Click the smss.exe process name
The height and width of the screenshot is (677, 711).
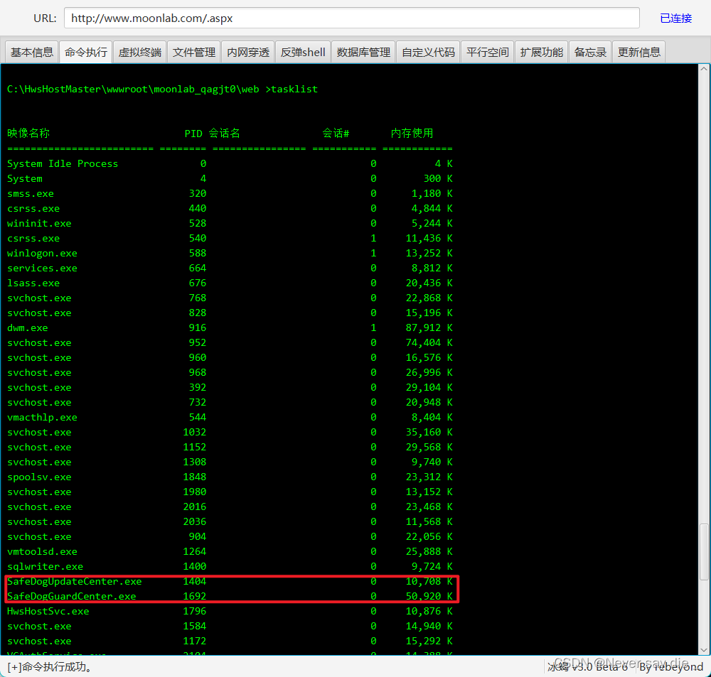pos(31,193)
